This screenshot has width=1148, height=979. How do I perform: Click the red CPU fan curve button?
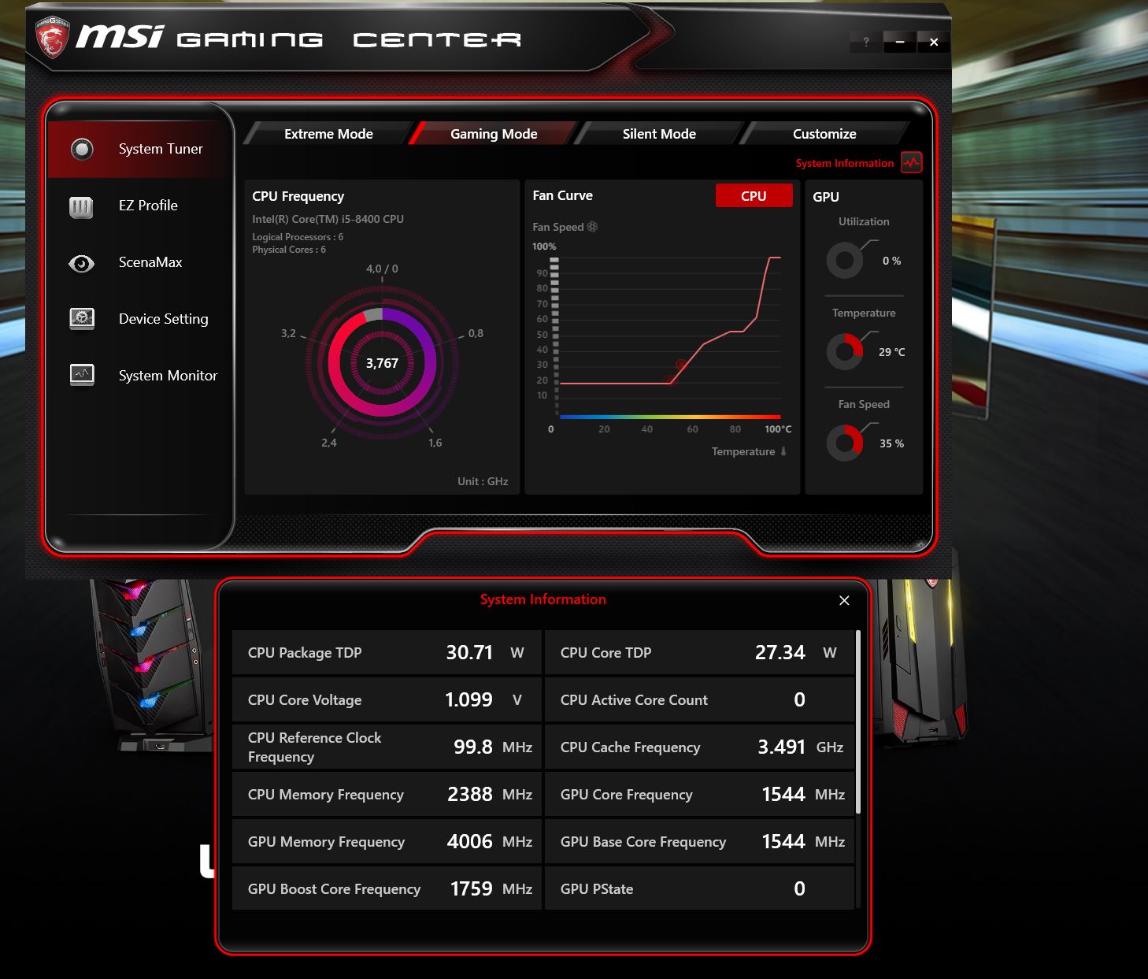click(x=754, y=196)
